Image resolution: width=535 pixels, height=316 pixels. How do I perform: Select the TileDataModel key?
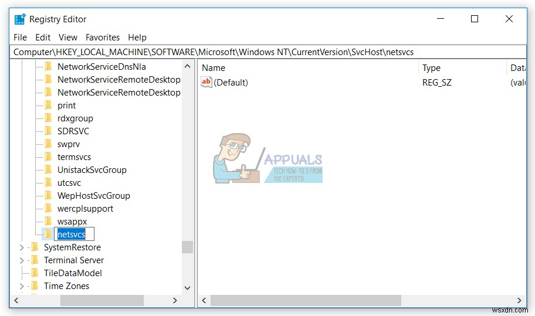73,273
